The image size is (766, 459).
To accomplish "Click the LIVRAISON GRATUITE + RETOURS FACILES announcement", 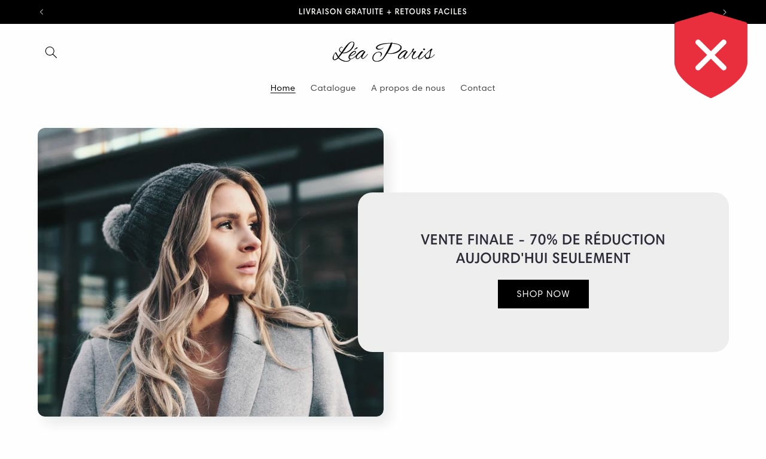I will (383, 12).
